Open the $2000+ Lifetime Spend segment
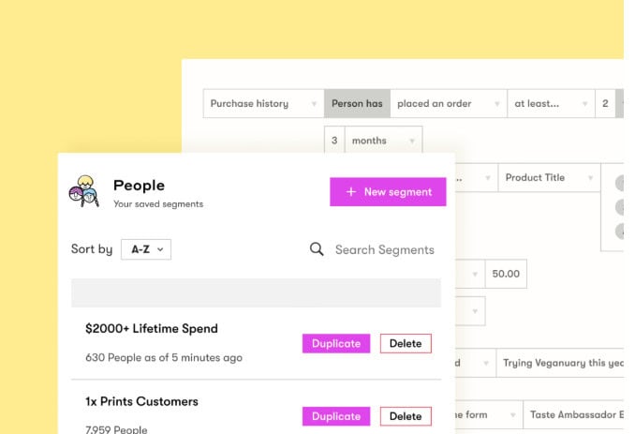 152,329
